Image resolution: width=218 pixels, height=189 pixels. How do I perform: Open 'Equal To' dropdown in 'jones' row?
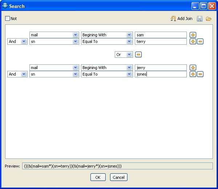point(129,74)
